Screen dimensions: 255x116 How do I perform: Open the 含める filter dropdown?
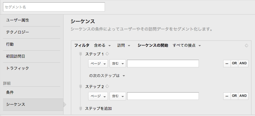click(x=102, y=45)
